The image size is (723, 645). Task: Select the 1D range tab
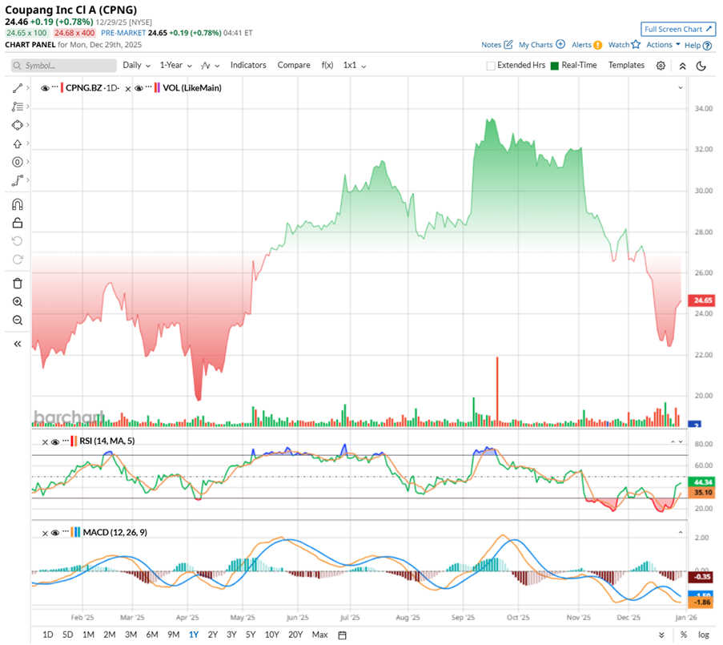[x=48, y=635]
